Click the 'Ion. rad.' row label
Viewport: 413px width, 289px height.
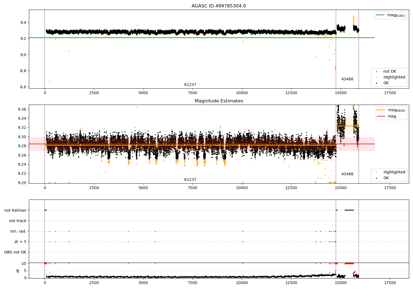coord(18,231)
